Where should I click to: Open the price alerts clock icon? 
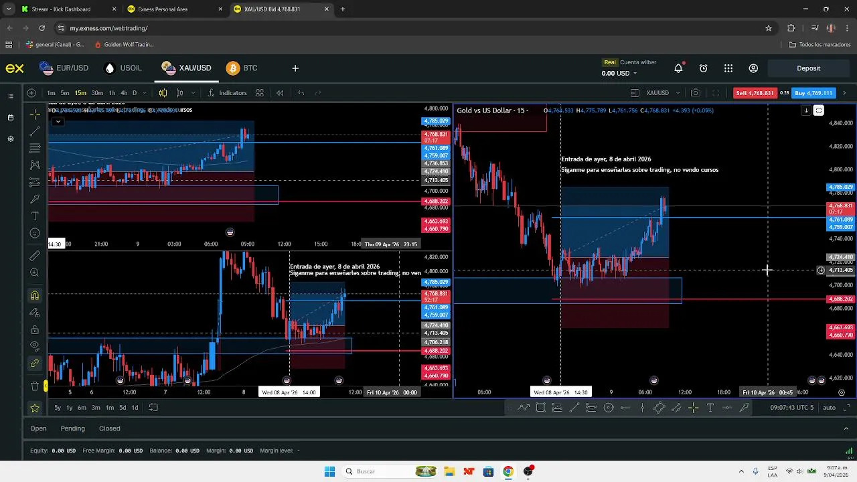coord(703,68)
